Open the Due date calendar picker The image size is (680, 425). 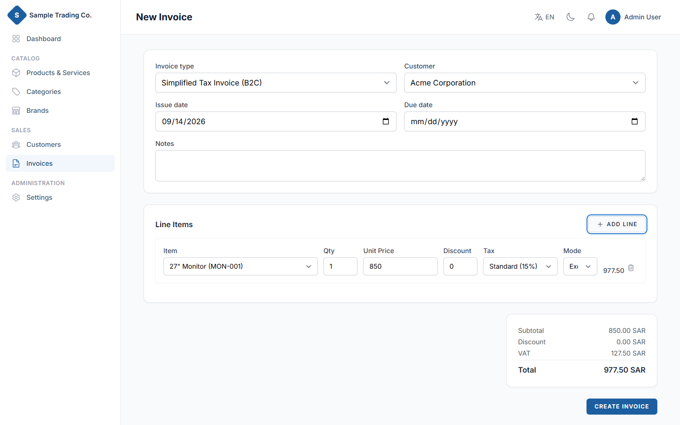(x=635, y=121)
